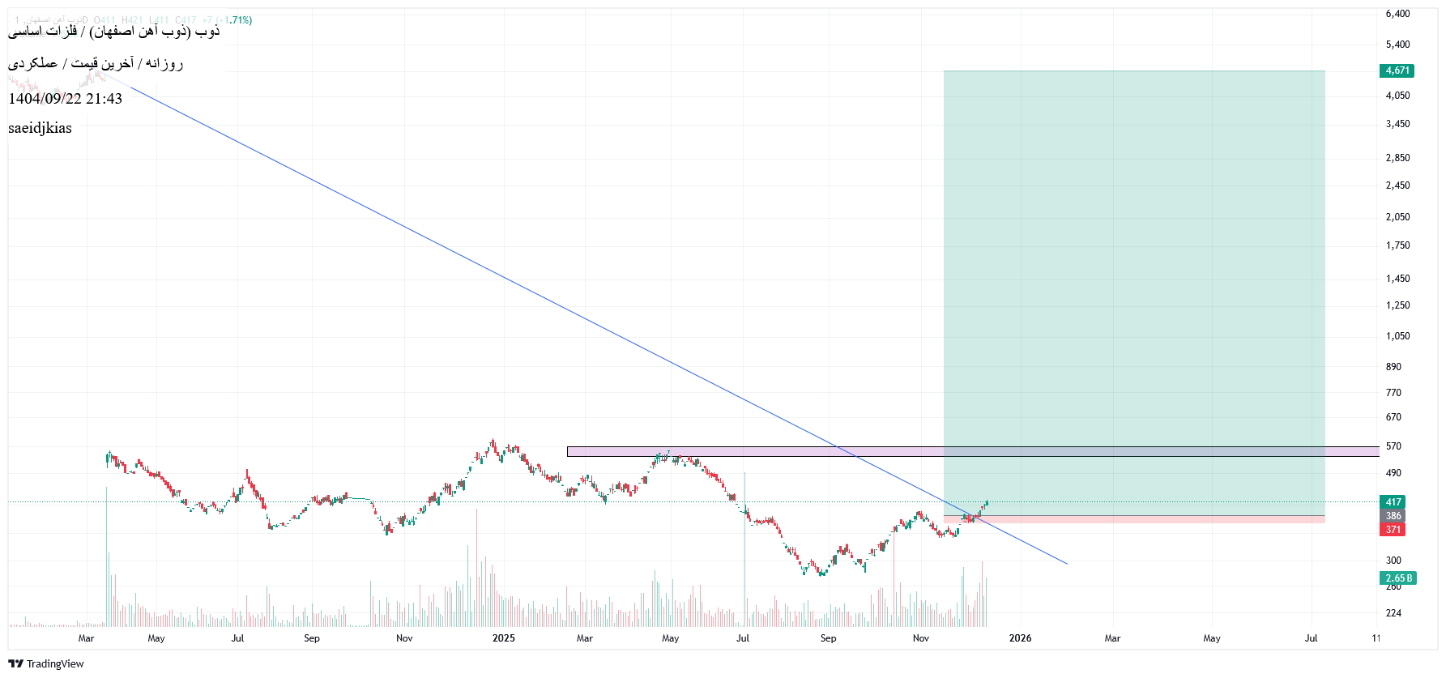Viewport: 1446px width, 678px height.
Task: Click the green 417 current price tag
Action: (x=1393, y=502)
